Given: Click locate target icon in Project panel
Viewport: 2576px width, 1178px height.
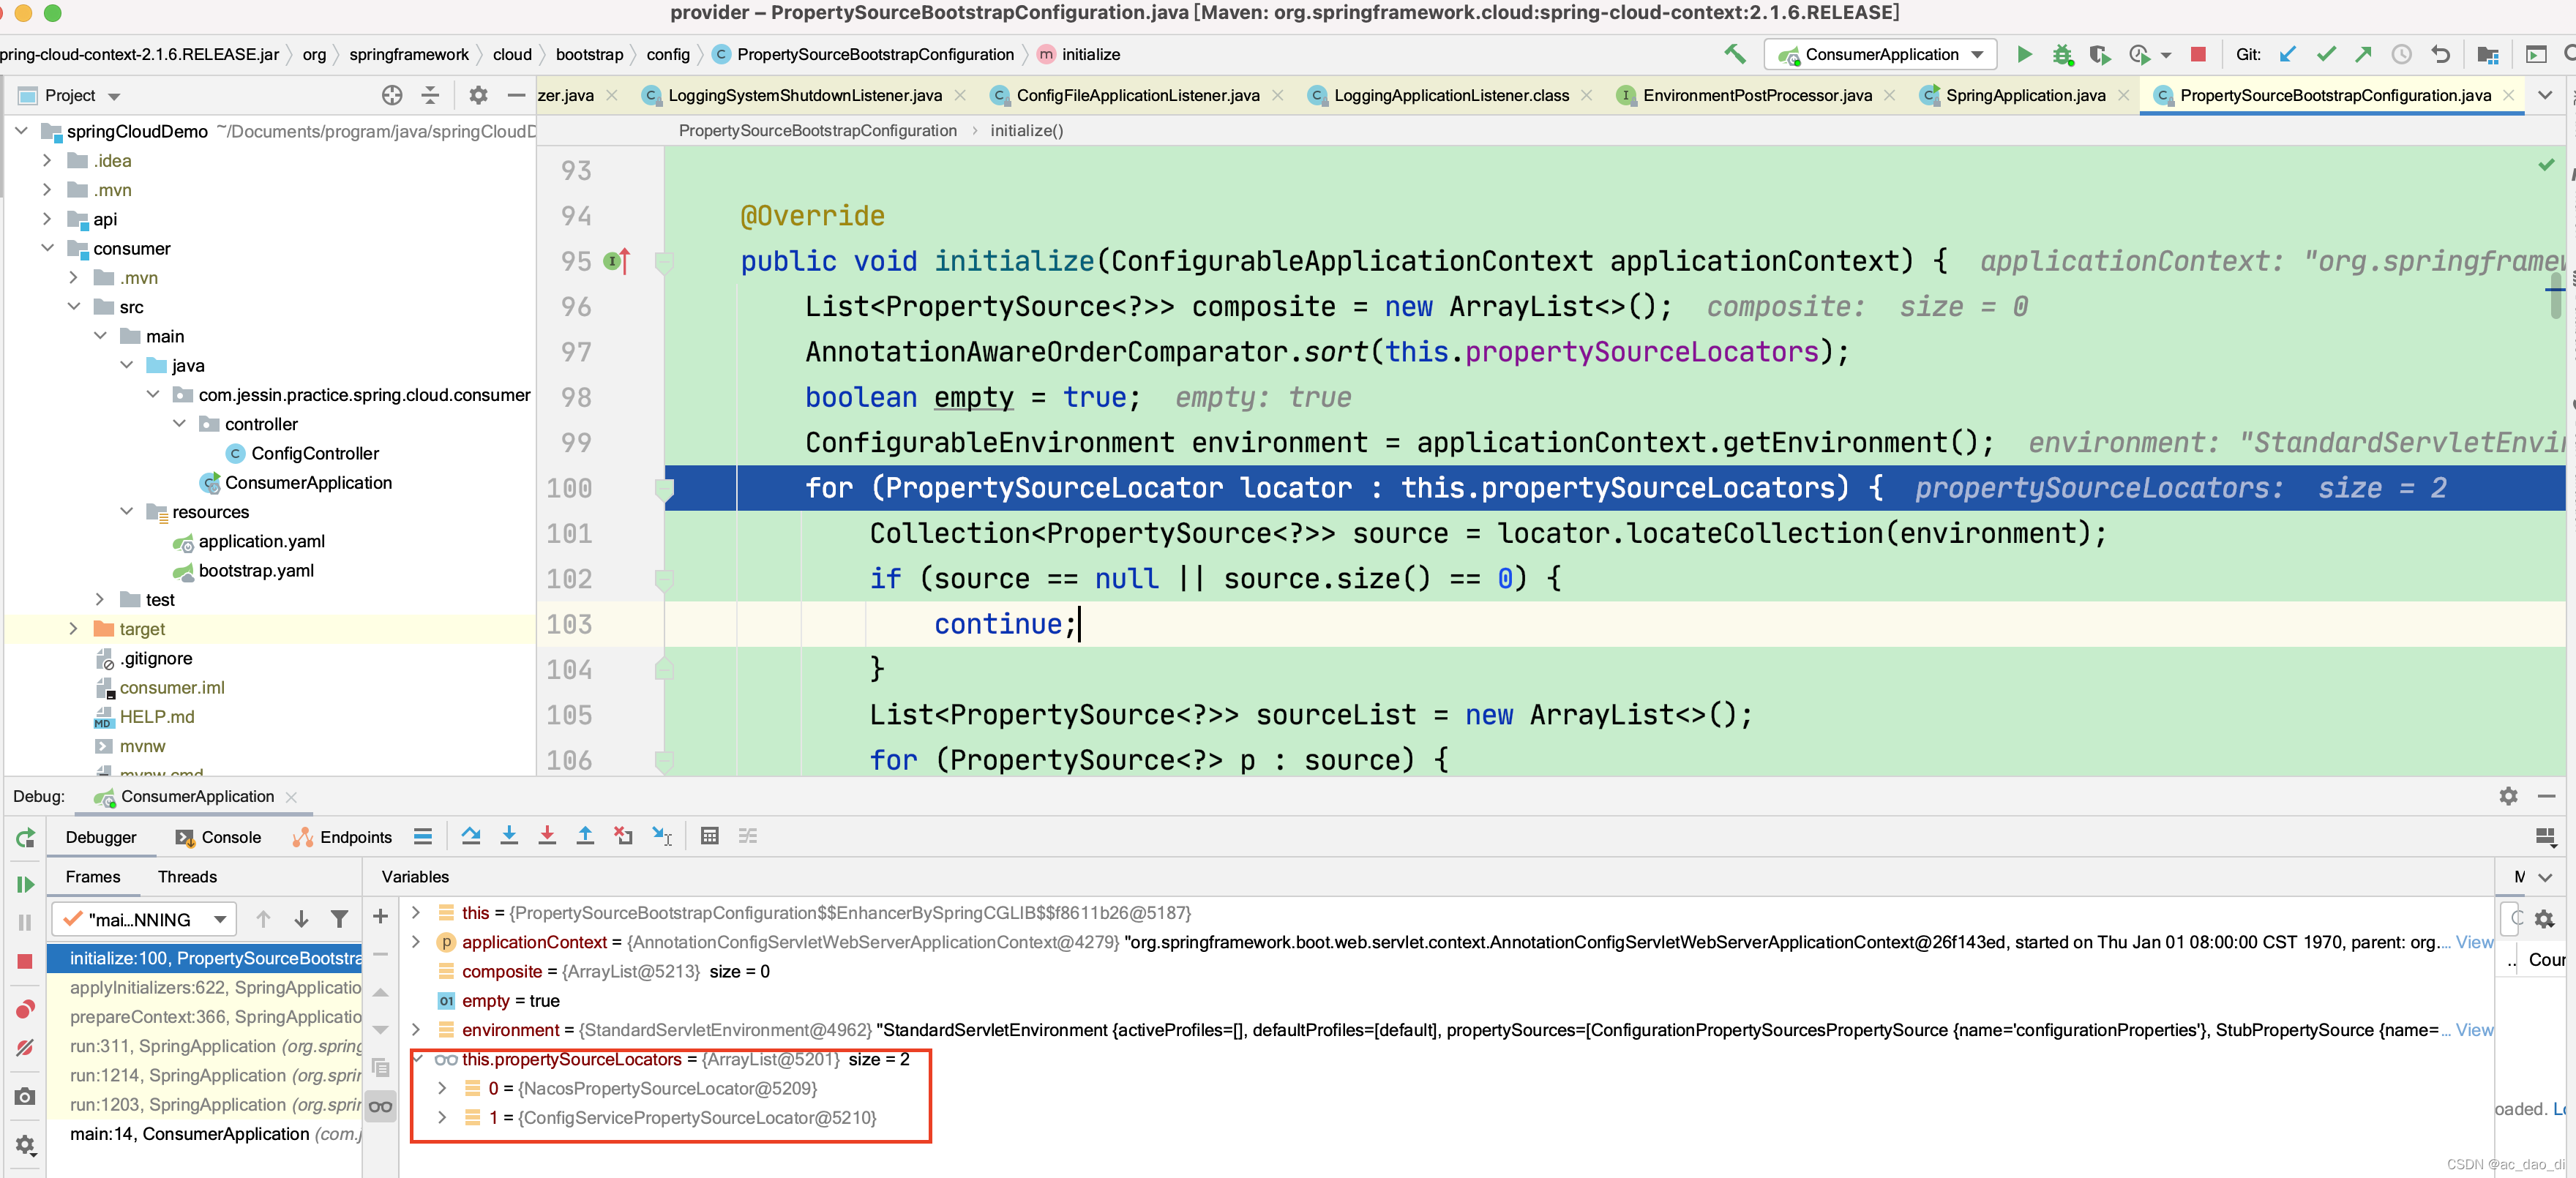Looking at the screenshot, I should [x=392, y=95].
